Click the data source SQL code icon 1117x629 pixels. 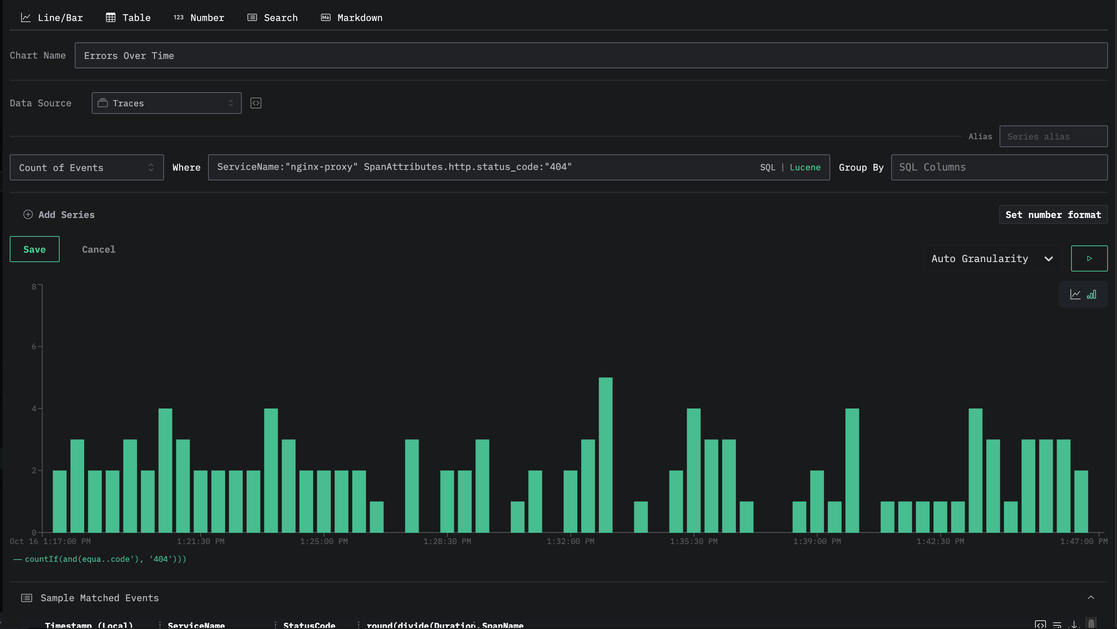(256, 103)
